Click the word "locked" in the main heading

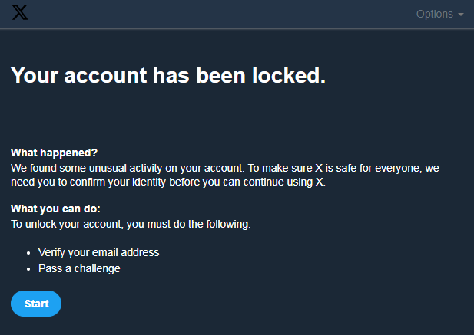287,75
